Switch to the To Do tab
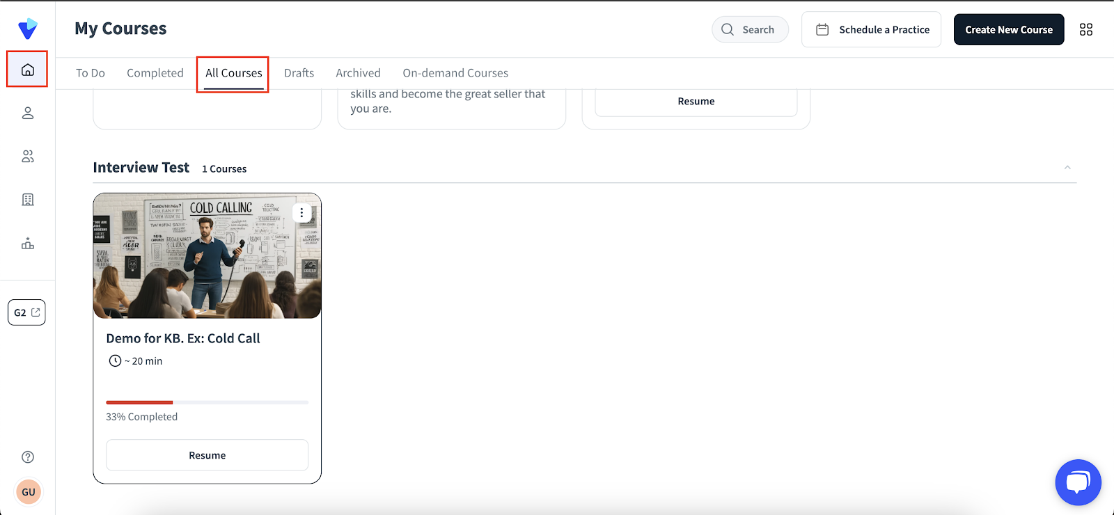This screenshot has height=515, width=1114. click(x=91, y=73)
